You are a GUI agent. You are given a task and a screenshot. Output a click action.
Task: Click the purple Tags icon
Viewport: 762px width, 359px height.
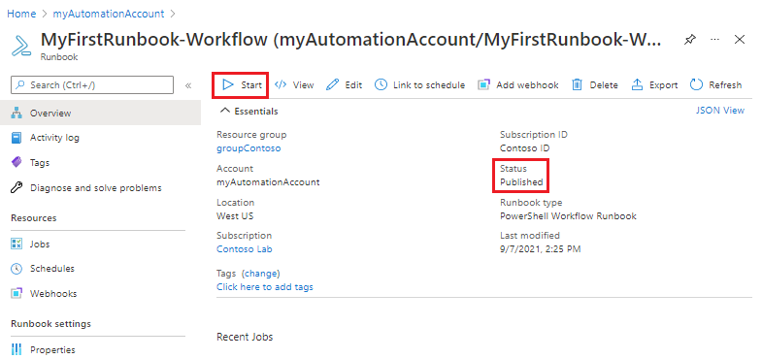coord(17,163)
